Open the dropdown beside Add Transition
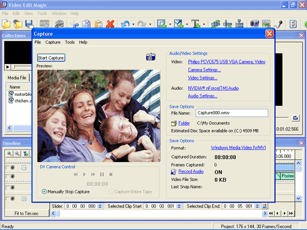The height and width of the screenshot is (230, 307). (x=187, y=24)
